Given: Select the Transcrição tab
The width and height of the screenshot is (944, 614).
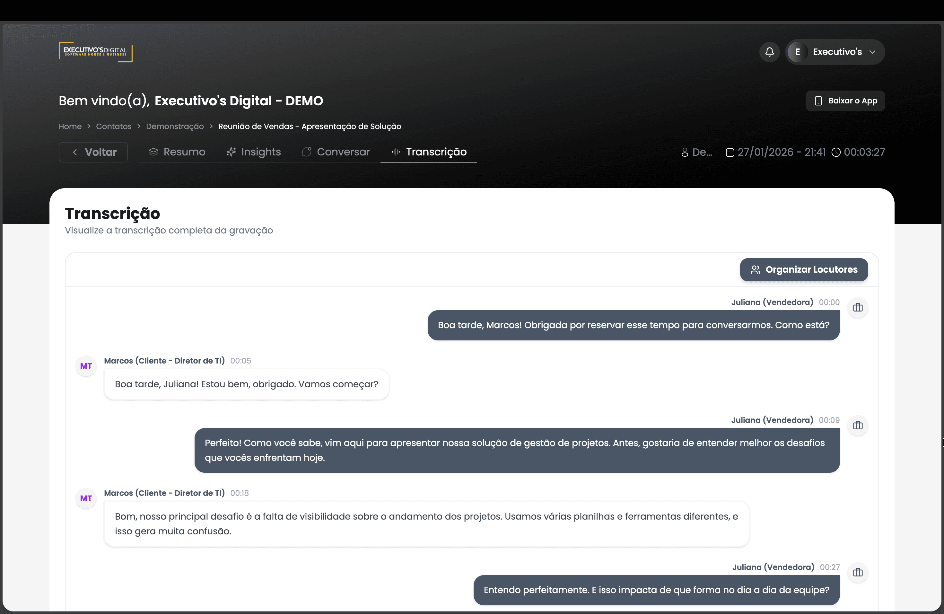Looking at the screenshot, I should pos(429,152).
